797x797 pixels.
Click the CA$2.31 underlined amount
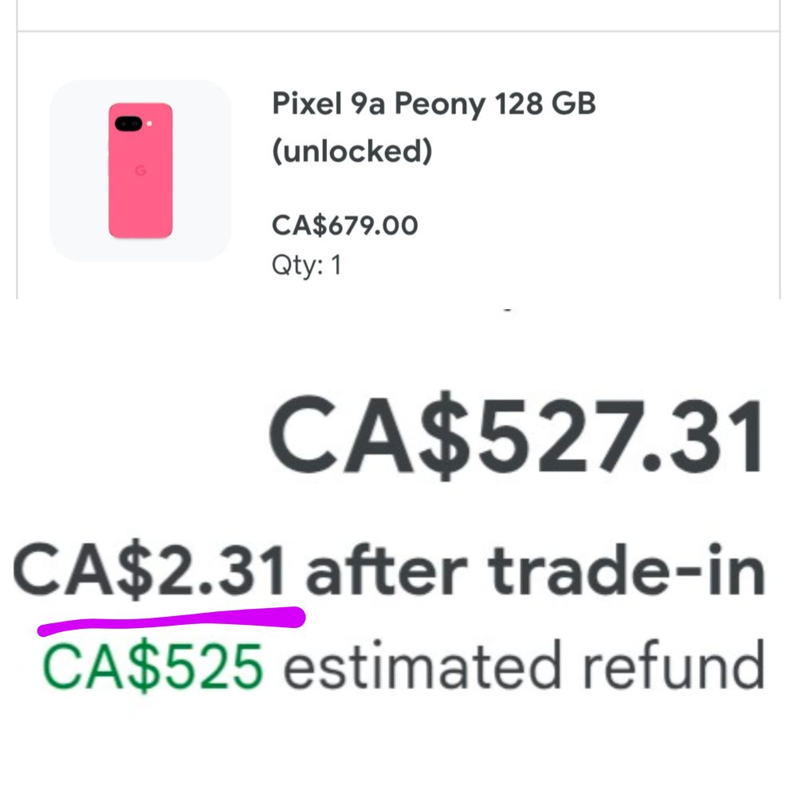(148, 569)
